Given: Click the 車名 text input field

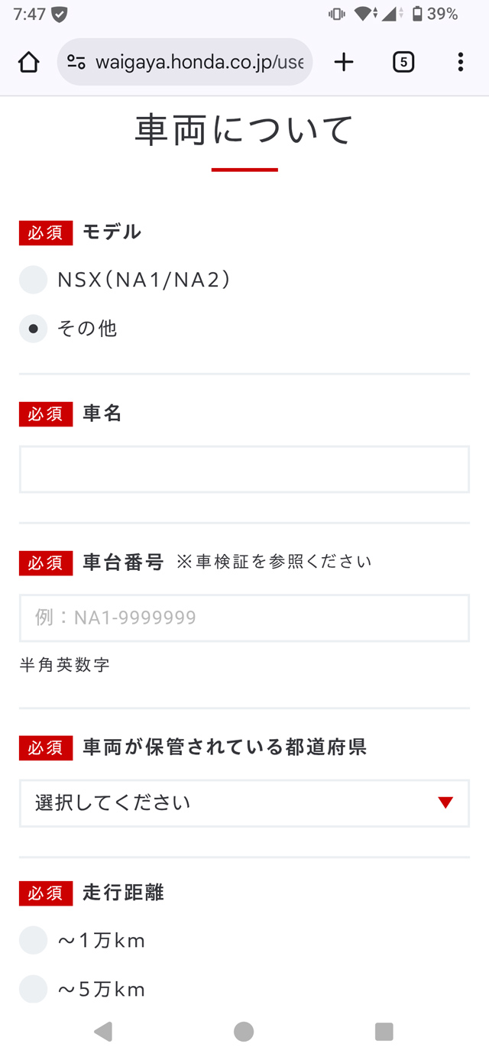Looking at the screenshot, I should (x=244, y=470).
